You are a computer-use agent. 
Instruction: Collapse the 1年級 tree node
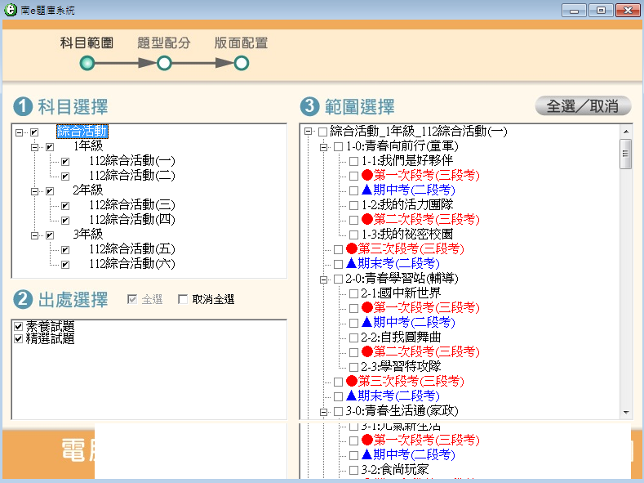34,147
